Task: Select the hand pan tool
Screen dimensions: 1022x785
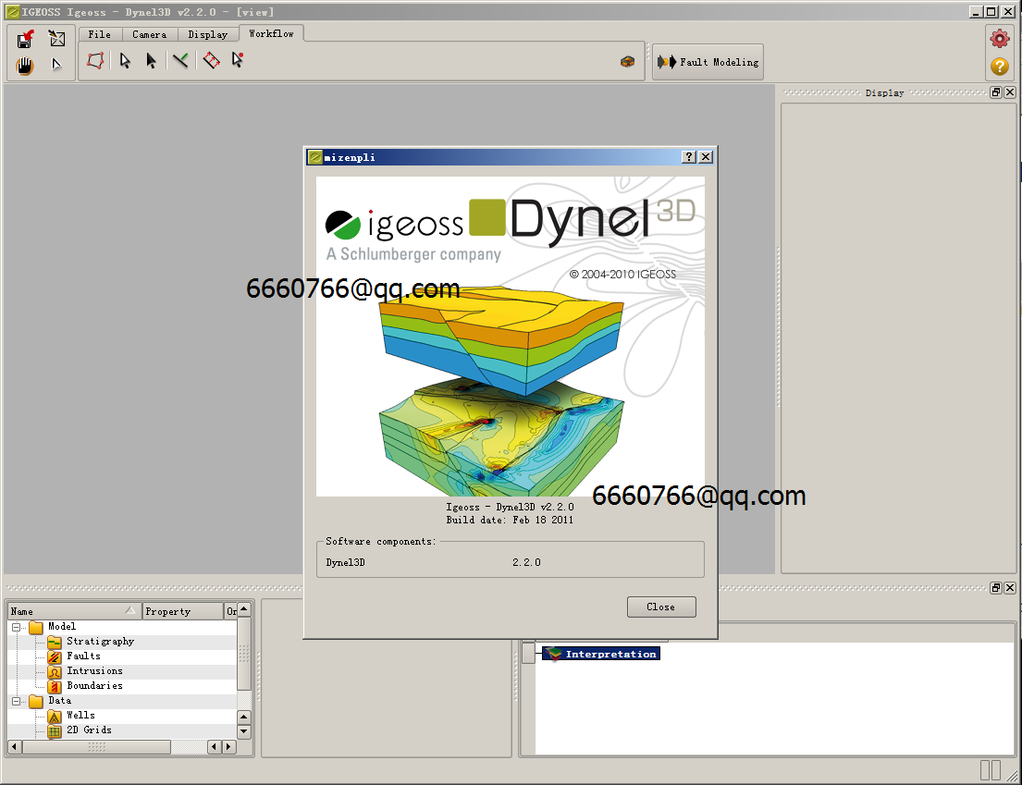Action: tap(25, 66)
